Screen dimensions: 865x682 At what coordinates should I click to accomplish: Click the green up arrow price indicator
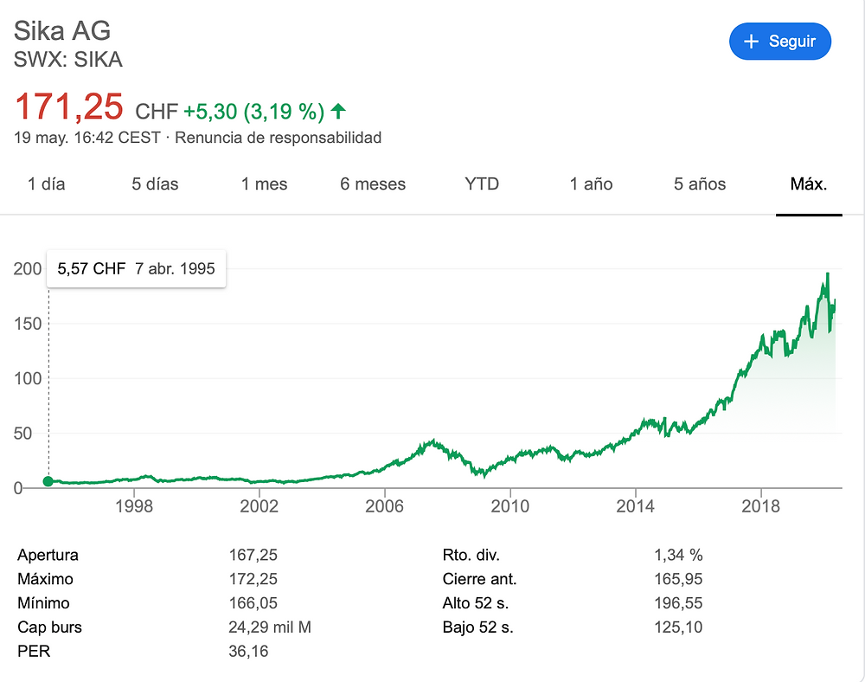(x=338, y=112)
